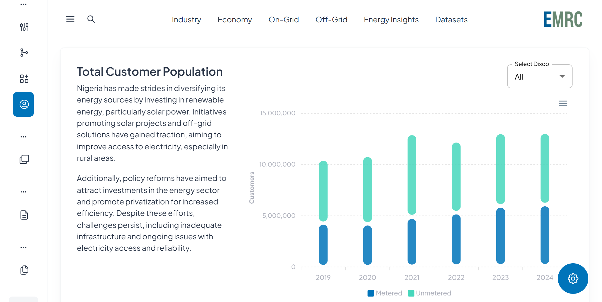Open the sliders settings icon in sidebar
This screenshot has height=302, width=602.
point(24,27)
